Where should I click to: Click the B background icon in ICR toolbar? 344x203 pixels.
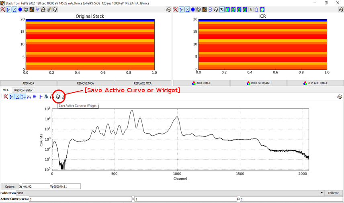click(x=210, y=10)
